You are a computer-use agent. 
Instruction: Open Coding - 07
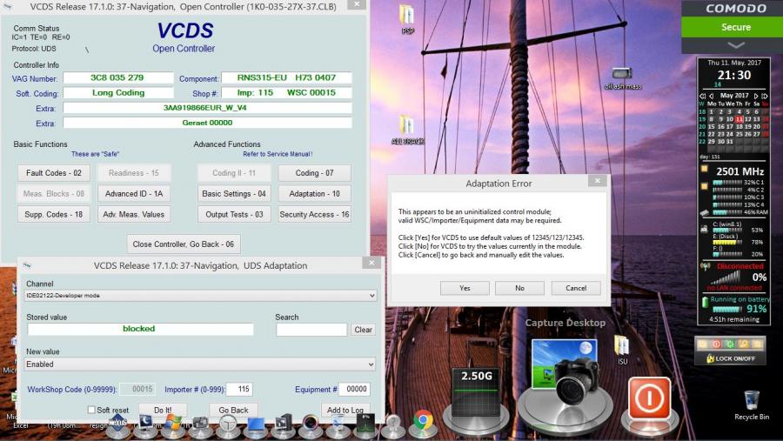[x=314, y=173]
